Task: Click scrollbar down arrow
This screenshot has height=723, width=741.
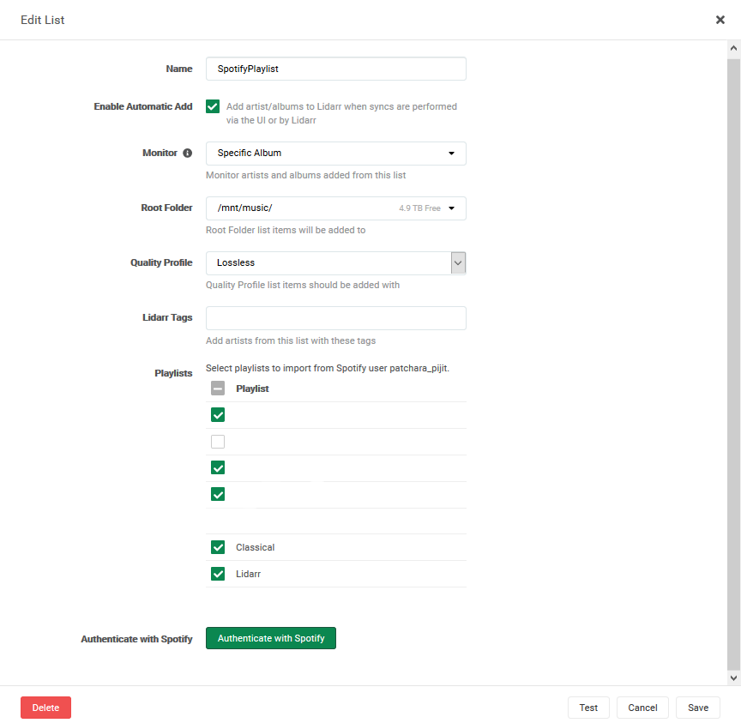Action: coord(733,678)
